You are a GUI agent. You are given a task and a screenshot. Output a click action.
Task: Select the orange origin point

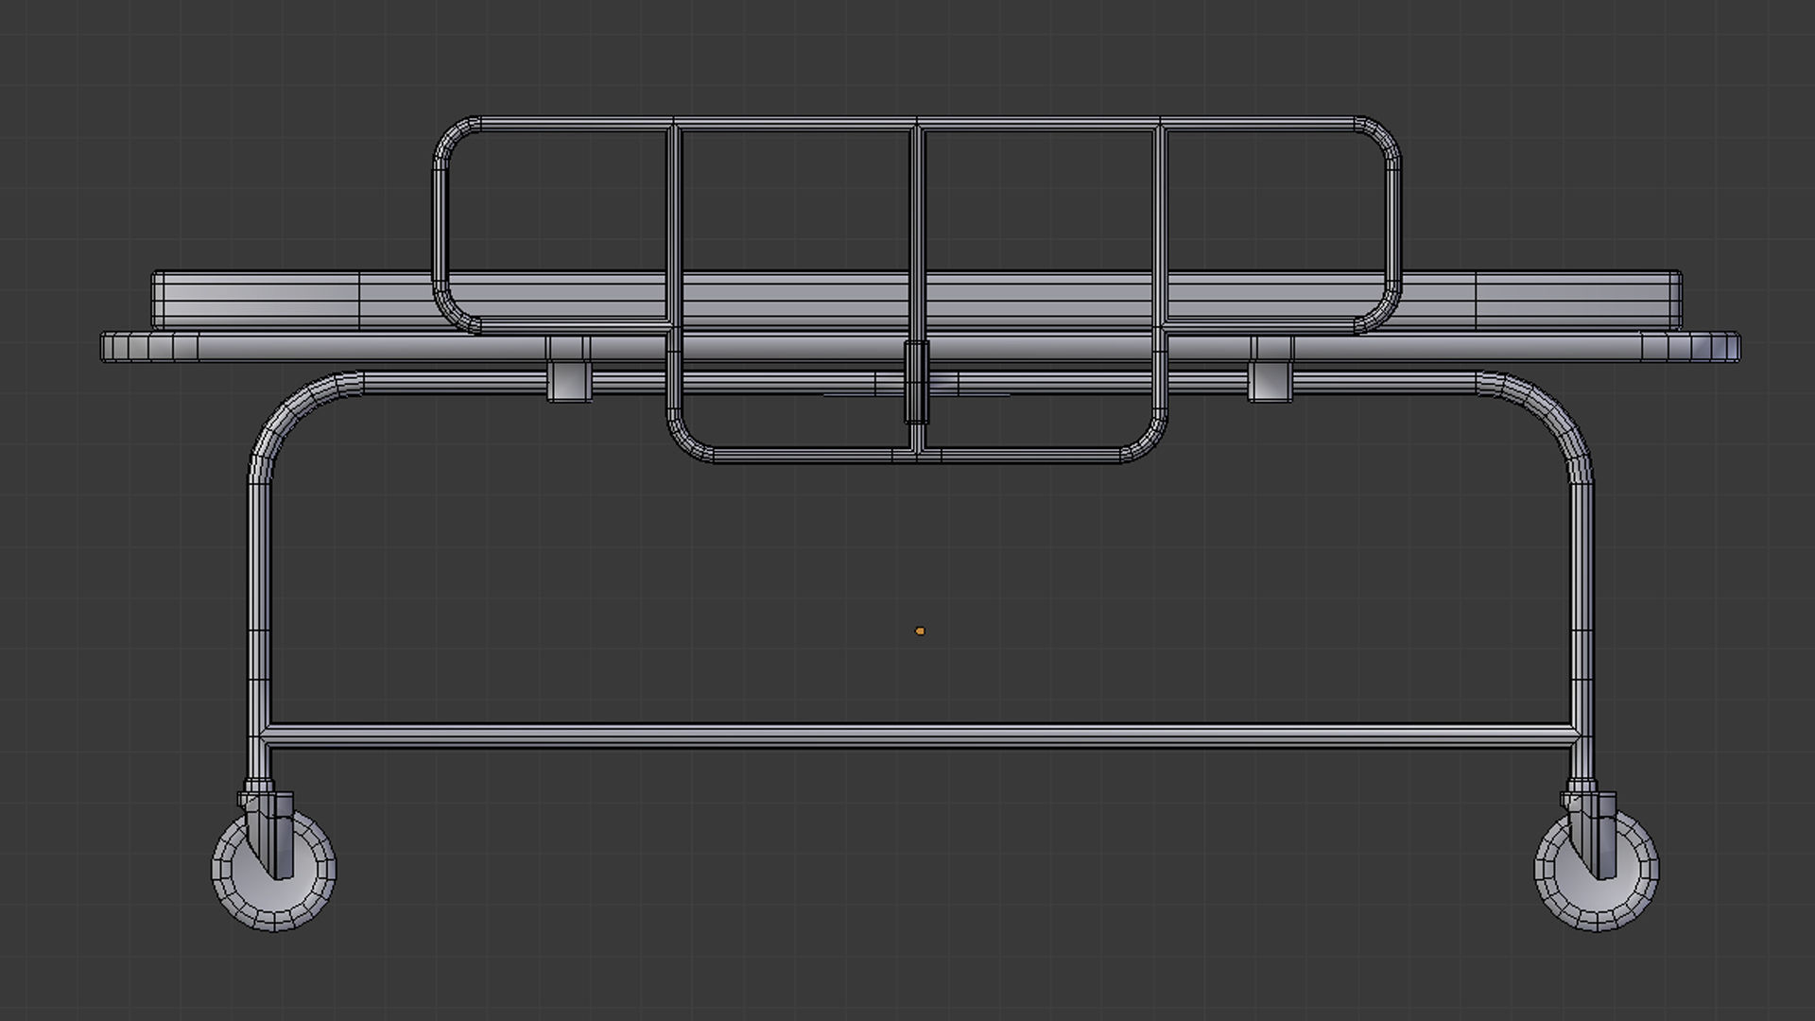920,631
